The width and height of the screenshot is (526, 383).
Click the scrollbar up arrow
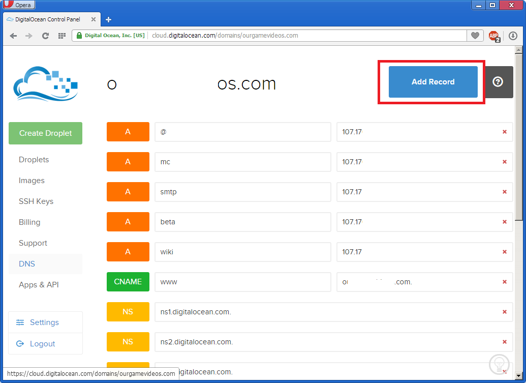point(518,50)
